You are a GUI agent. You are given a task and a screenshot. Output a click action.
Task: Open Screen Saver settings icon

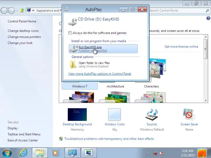(189, 115)
